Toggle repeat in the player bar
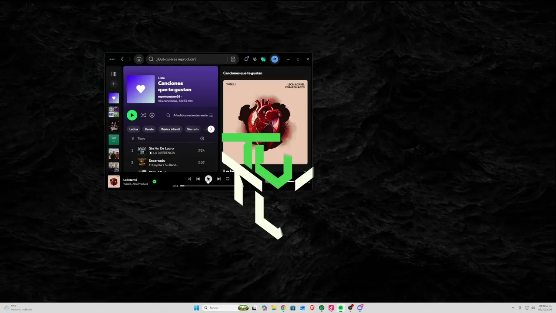Viewport: 556px width, 313px height. click(227, 179)
